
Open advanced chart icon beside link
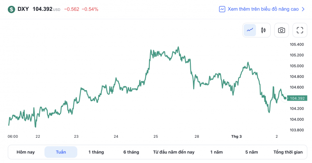tap(222, 9)
